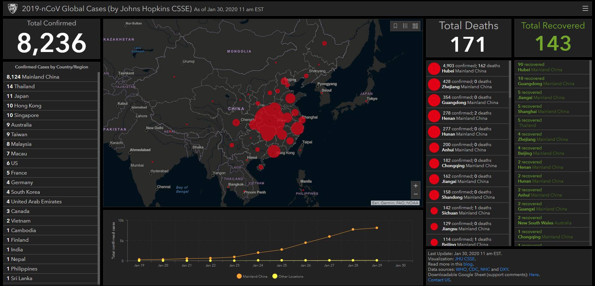This screenshot has width=595, height=286.
Task: Select '5 recovered Shanghai' entry
Action: click(552, 109)
